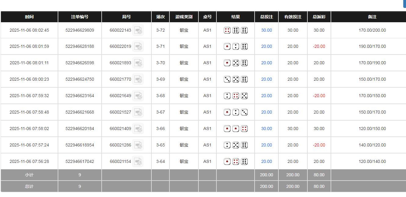
Task: Play video replay for round 660021893
Action: [x=138, y=63]
